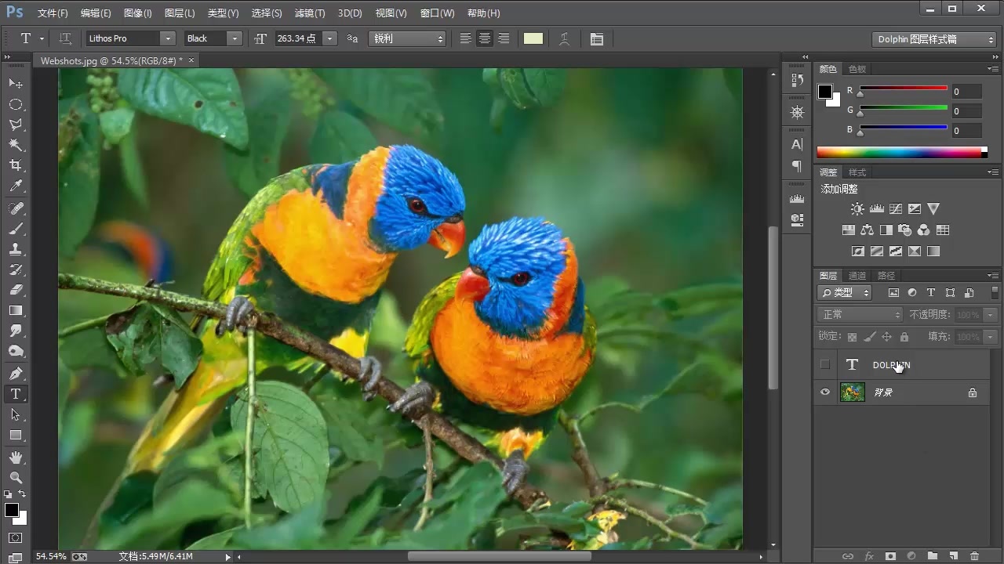Select the Rectangle shape tool
The image size is (1004, 564).
(x=16, y=435)
